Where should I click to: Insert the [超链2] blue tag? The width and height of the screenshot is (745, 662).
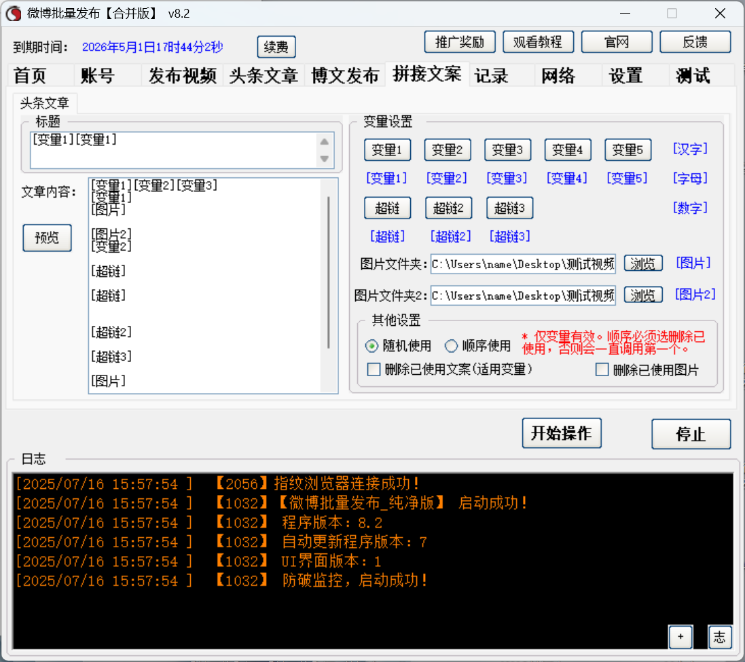(451, 236)
